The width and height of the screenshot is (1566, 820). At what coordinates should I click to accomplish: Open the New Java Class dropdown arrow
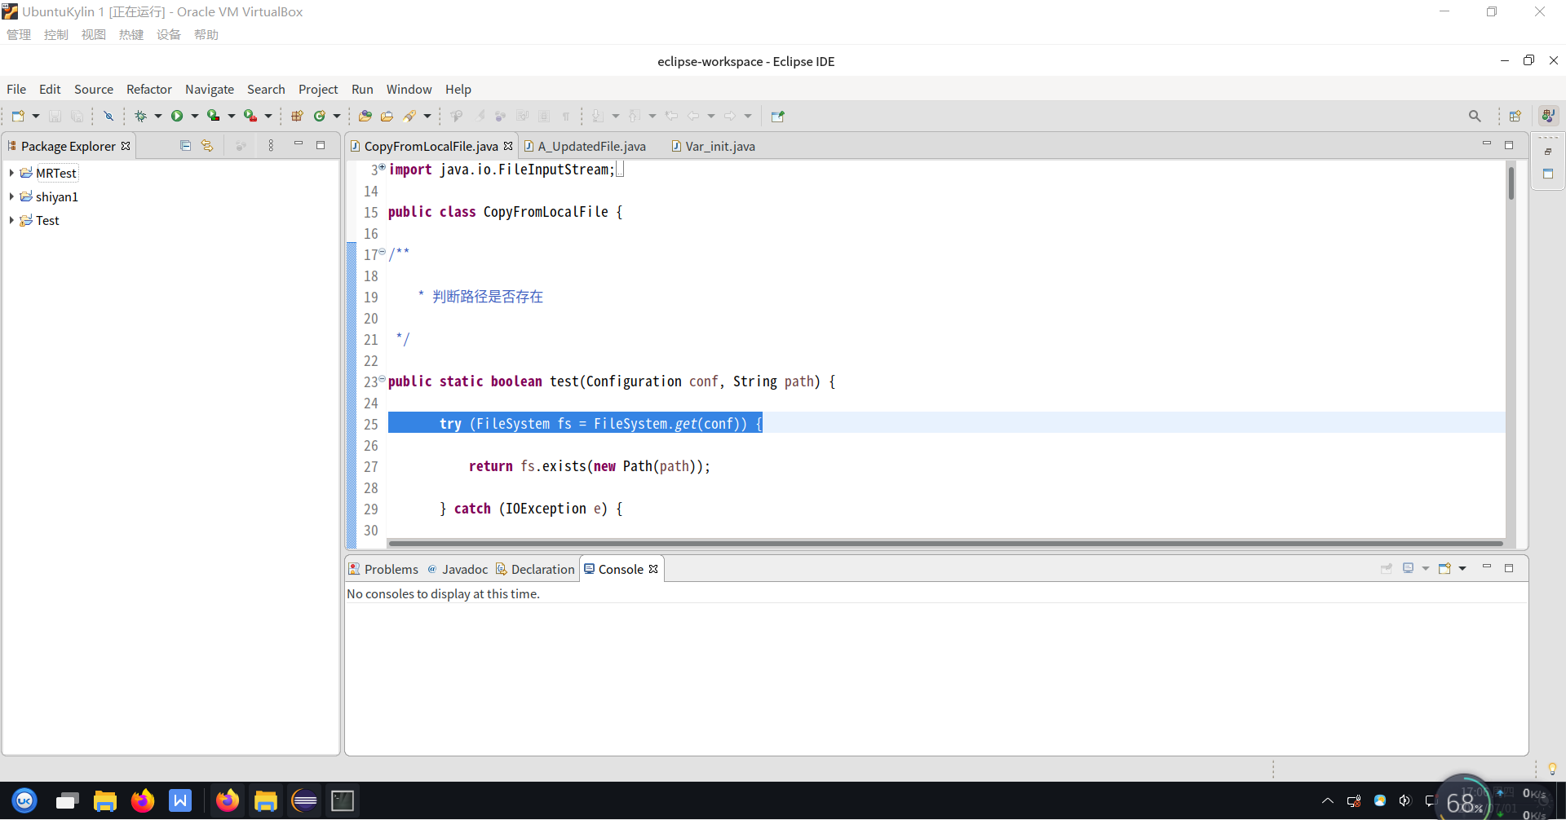pos(337,116)
